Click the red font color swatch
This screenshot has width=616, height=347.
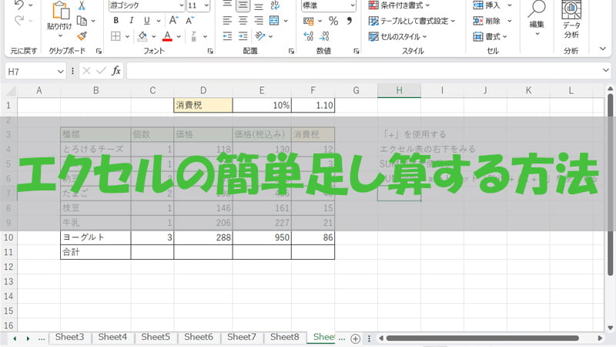click(166, 36)
